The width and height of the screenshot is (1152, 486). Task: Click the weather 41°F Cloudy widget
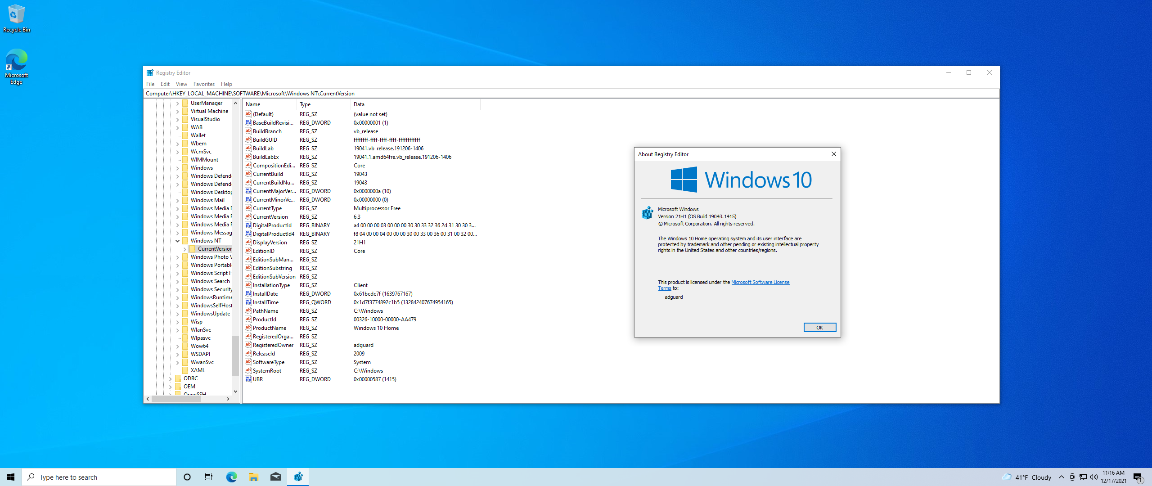coord(1027,477)
